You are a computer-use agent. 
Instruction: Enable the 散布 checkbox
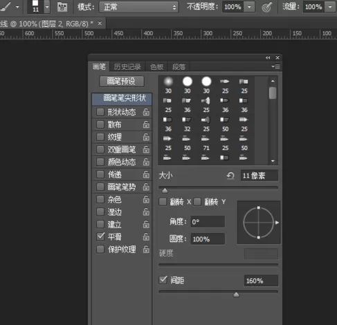point(100,124)
